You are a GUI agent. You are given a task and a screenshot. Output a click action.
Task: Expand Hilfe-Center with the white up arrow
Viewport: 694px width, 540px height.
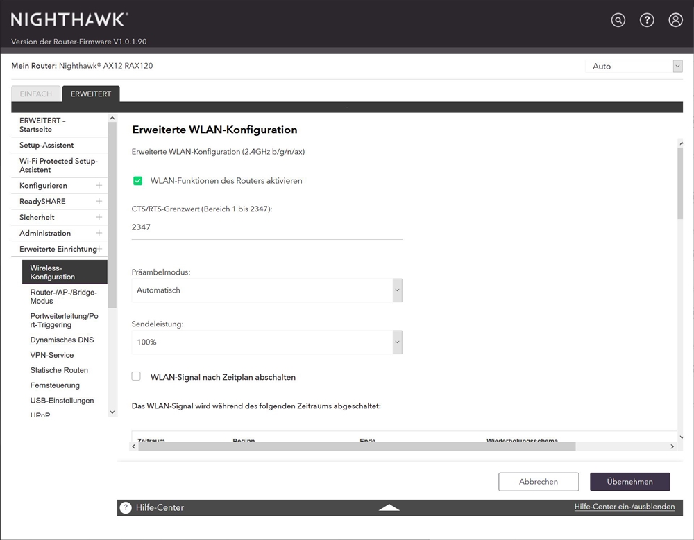pyautogui.click(x=389, y=507)
